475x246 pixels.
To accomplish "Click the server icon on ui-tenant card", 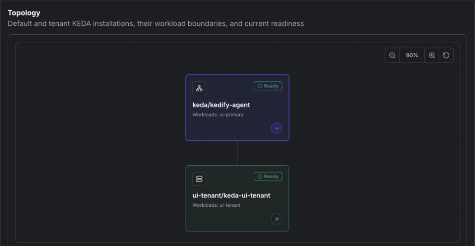I will [199, 179].
